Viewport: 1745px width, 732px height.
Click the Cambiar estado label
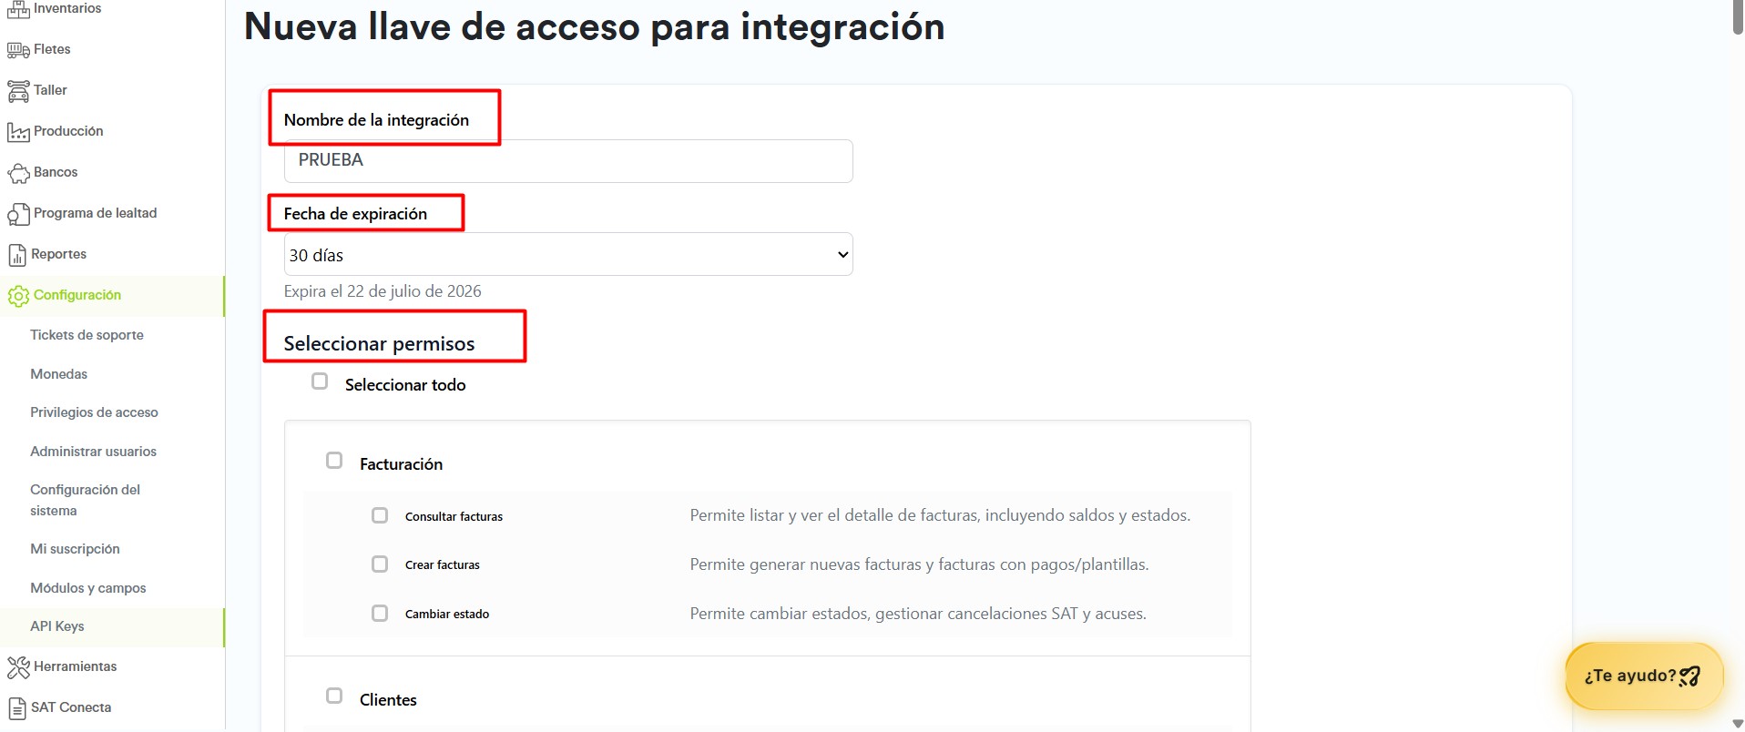(x=446, y=614)
